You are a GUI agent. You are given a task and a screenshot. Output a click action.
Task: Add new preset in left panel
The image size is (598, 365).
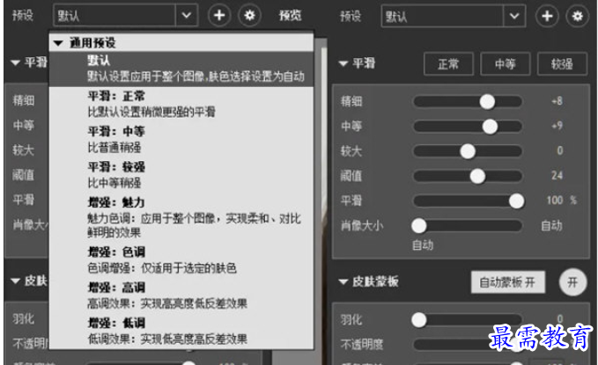pos(219,16)
